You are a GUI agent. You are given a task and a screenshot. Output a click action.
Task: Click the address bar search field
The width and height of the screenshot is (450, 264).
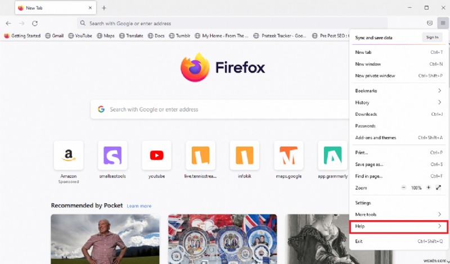tap(232, 23)
